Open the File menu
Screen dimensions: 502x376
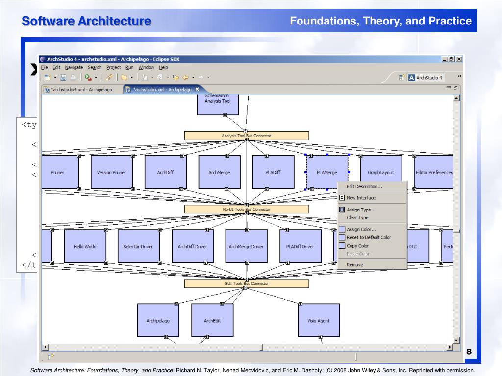click(x=44, y=67)
